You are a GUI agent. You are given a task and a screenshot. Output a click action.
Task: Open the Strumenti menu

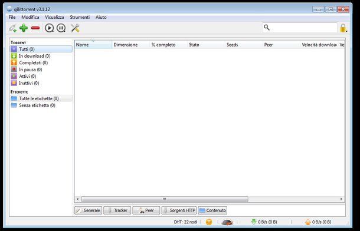80,17
